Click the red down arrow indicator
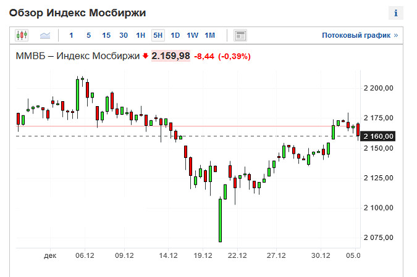The height and width of the screenshot is (277, 417). click(145, 56)
